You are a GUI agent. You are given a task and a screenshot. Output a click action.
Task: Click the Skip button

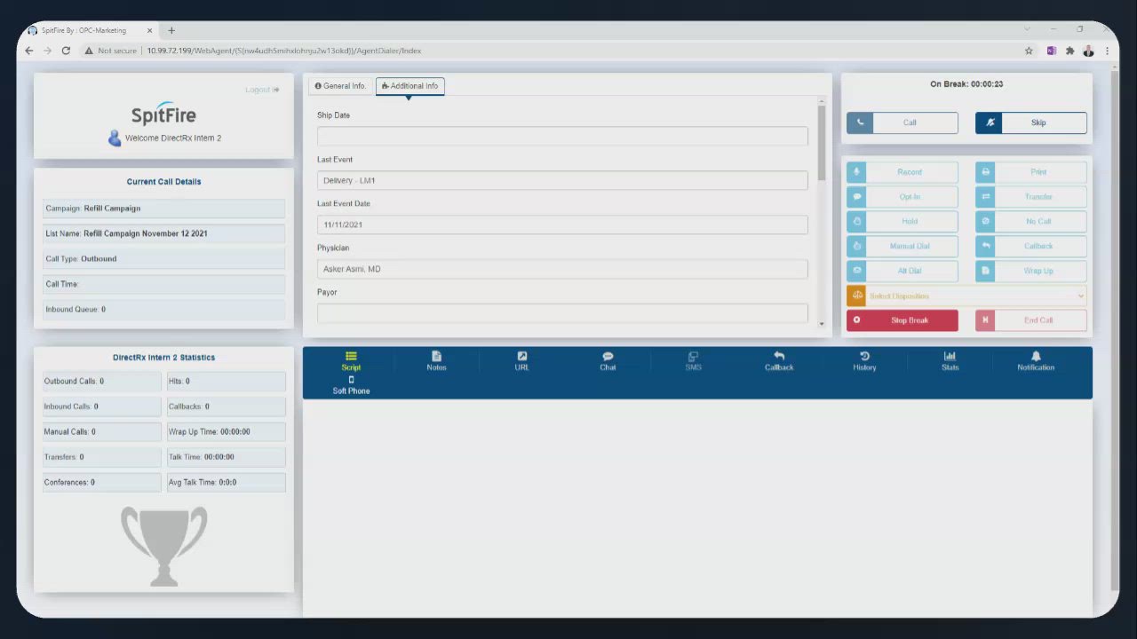[1031, 122]
